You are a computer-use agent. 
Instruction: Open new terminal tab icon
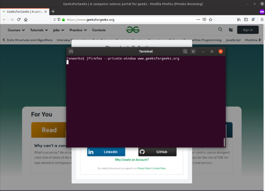[x=71, y=51]
